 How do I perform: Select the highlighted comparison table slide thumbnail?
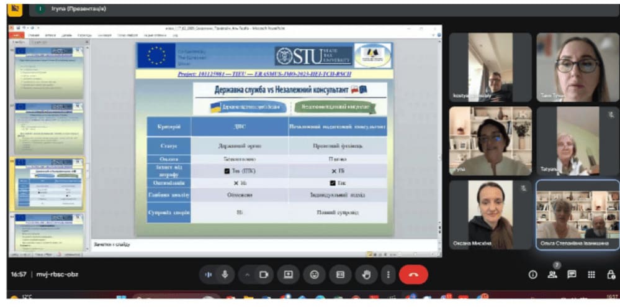(48, 183)
